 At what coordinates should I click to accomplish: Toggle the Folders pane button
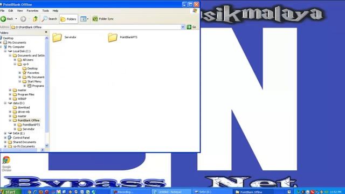click(68, 19)
